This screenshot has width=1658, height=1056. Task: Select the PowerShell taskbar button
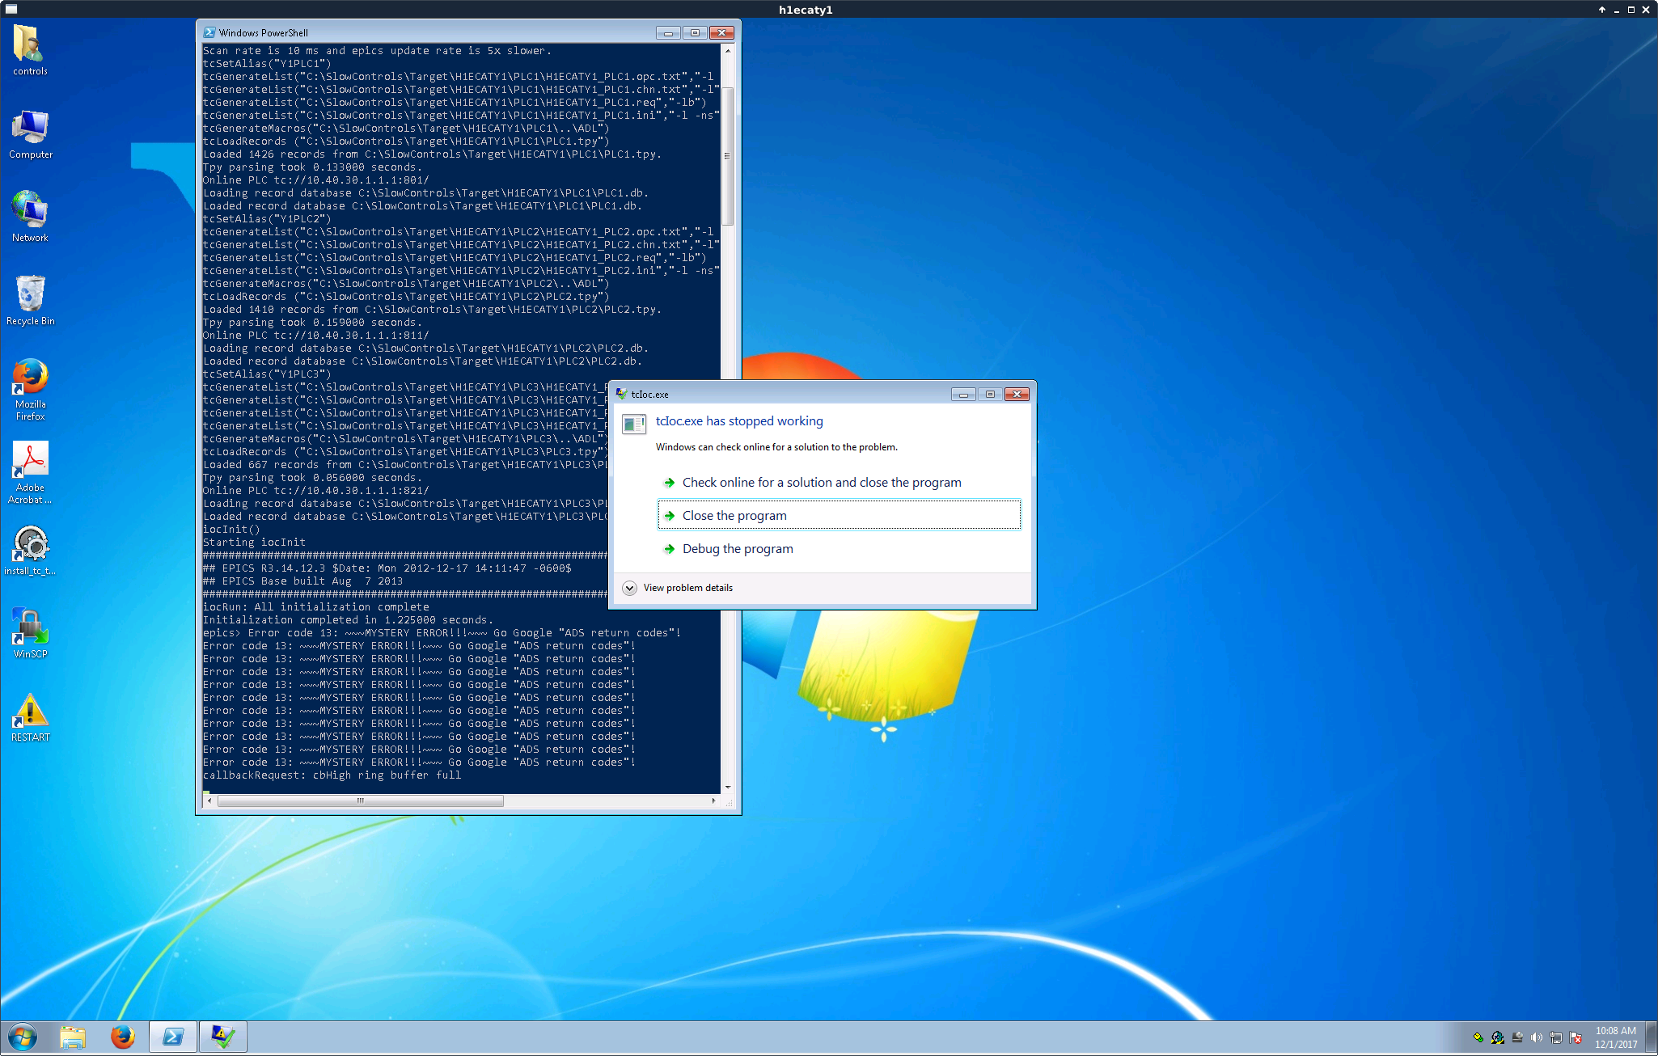click(x=173, y=1037)
